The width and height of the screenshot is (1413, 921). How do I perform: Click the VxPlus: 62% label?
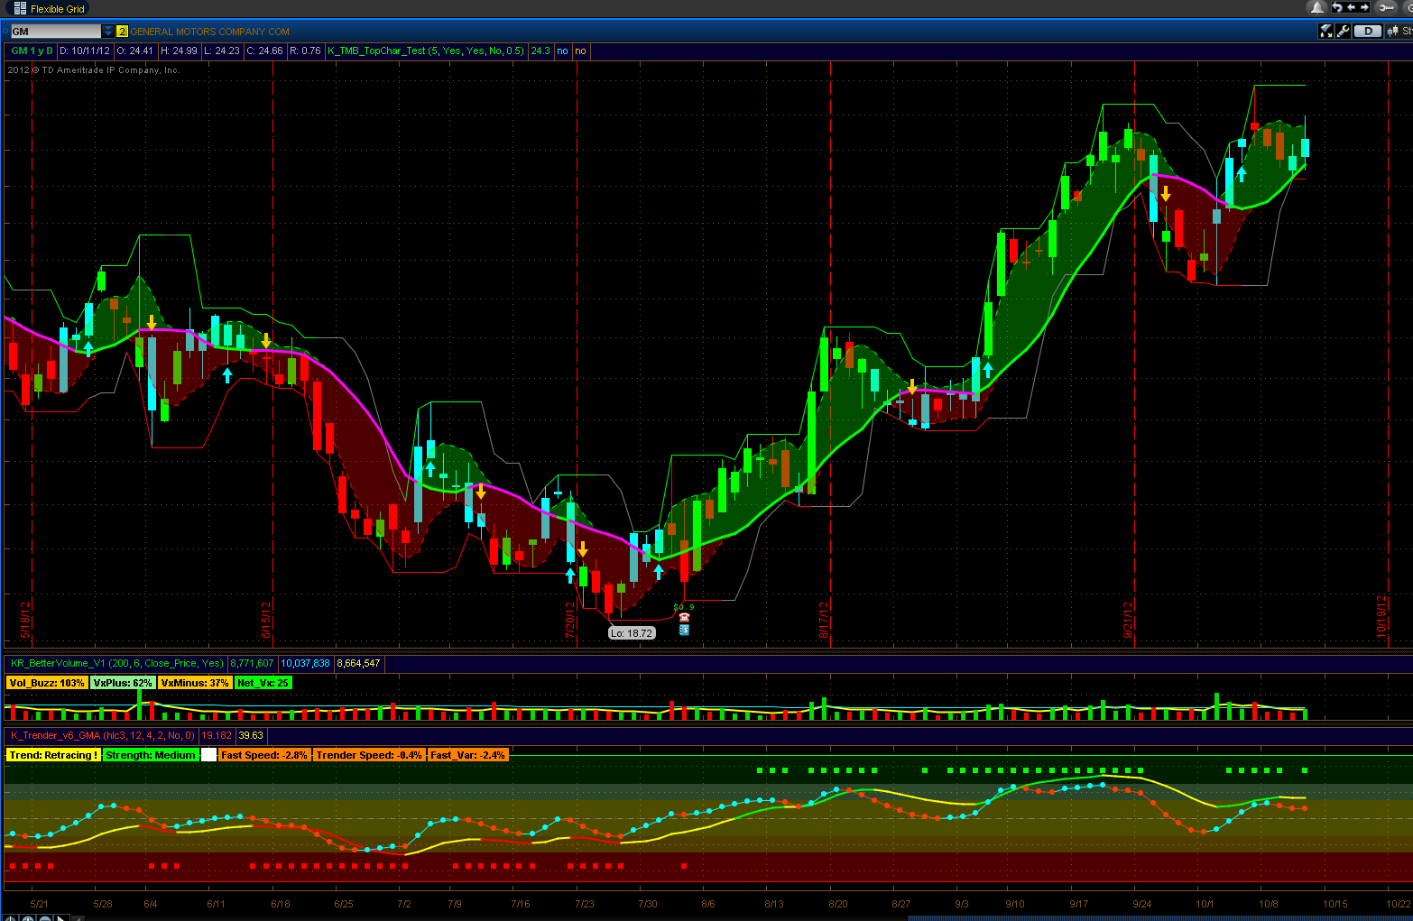[x=123, y=683]
